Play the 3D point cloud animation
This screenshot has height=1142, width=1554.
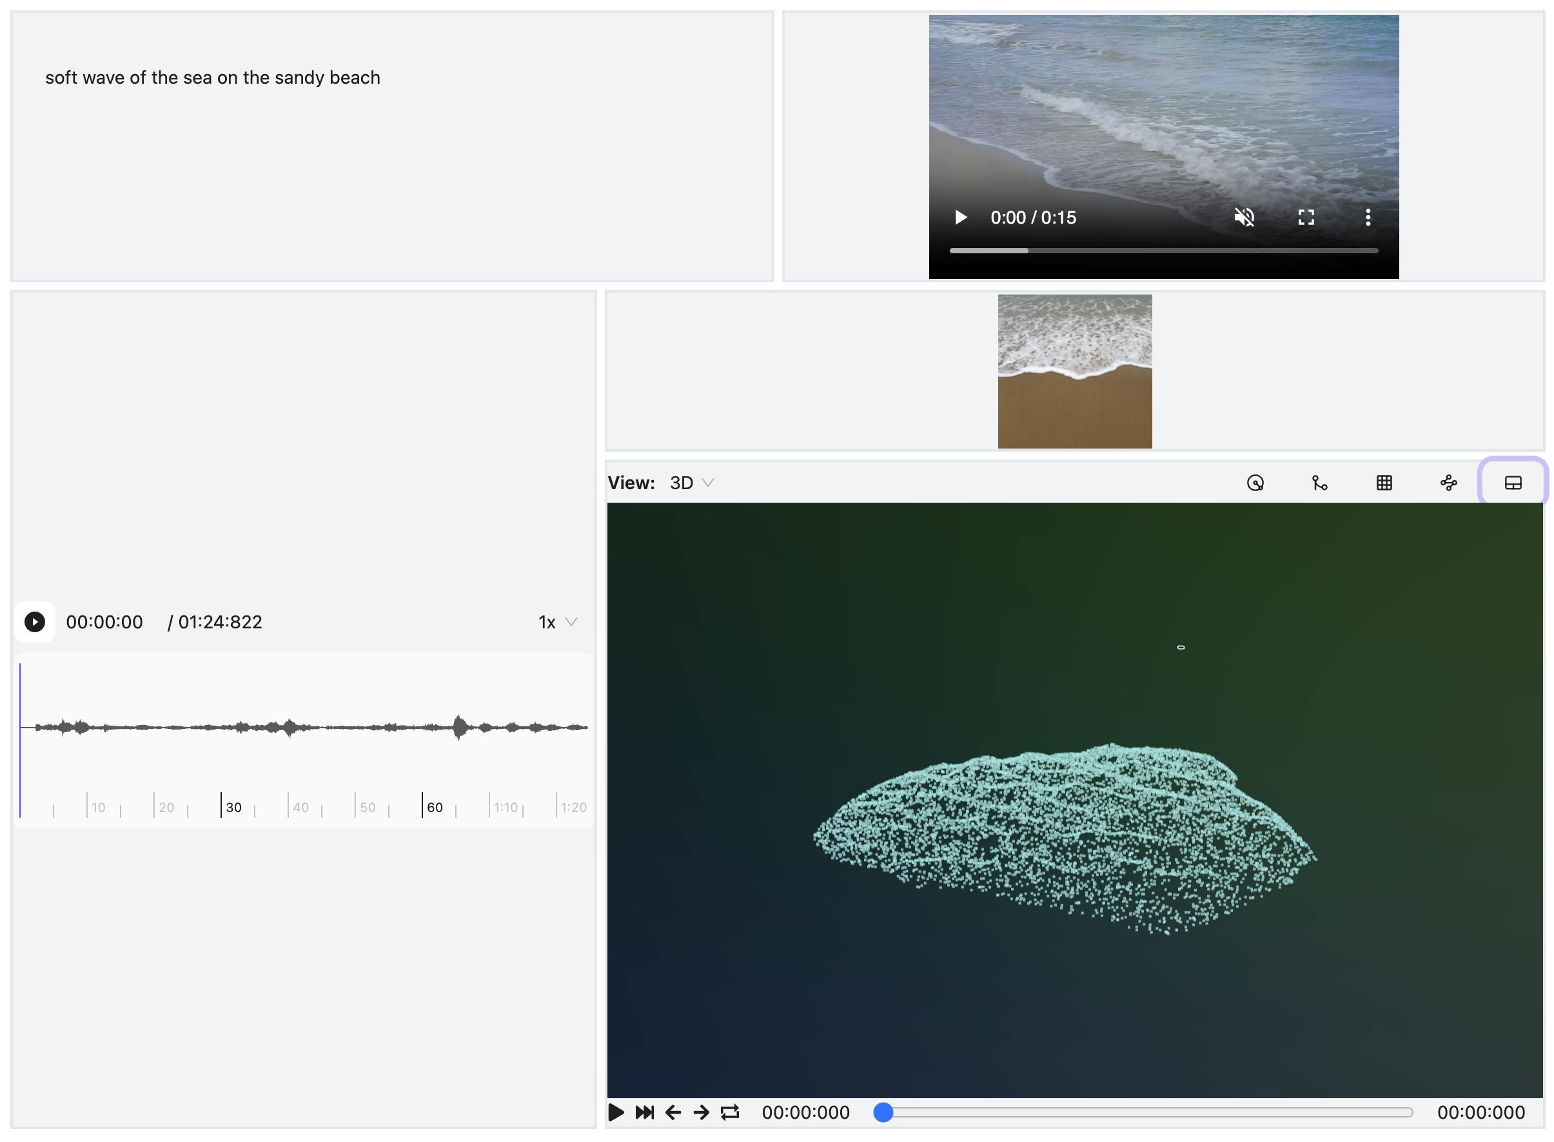click(616, 1112)
